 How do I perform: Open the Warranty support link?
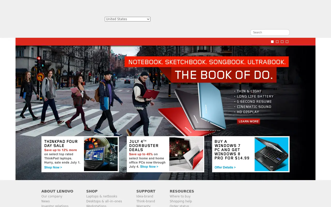(143, 206)
